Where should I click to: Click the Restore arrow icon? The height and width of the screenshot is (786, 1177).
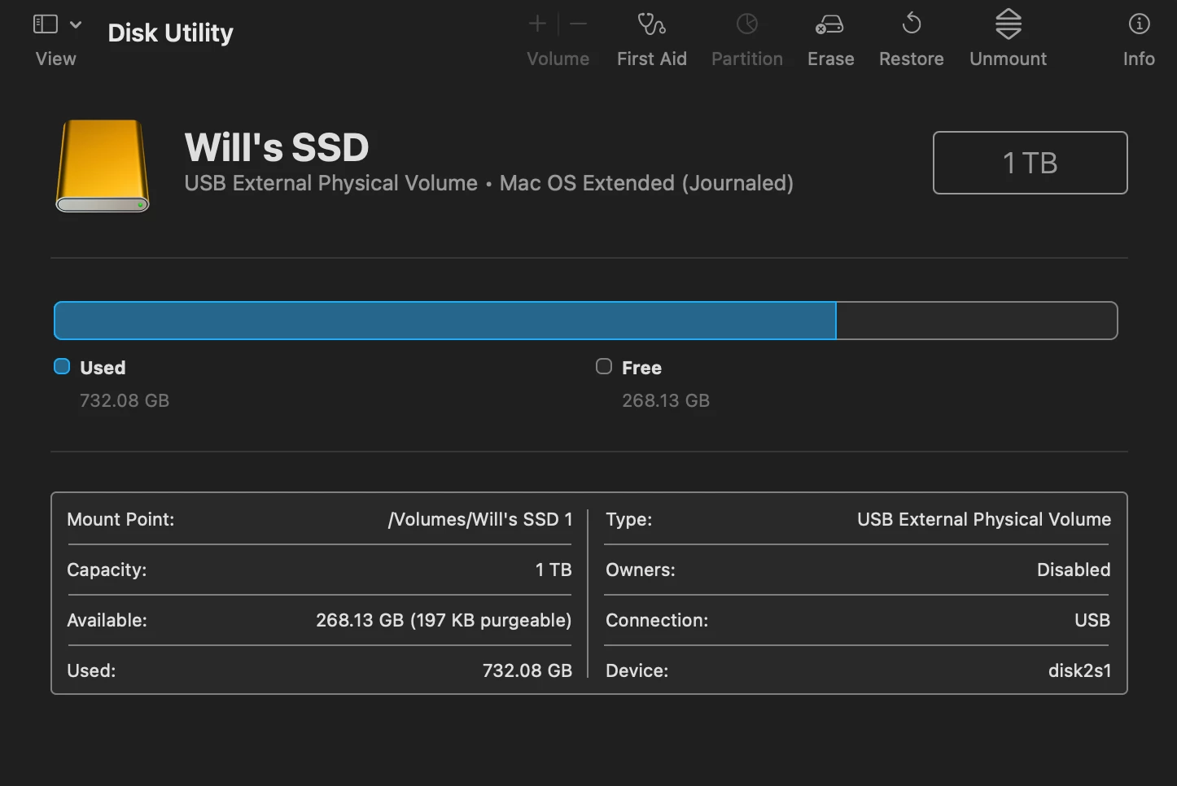point(912,24)
